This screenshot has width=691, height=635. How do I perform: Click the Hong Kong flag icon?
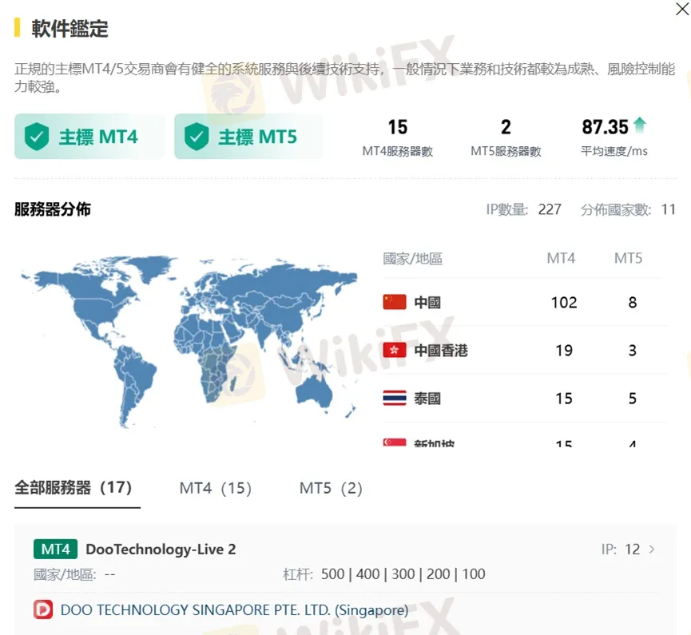(395, 351)
